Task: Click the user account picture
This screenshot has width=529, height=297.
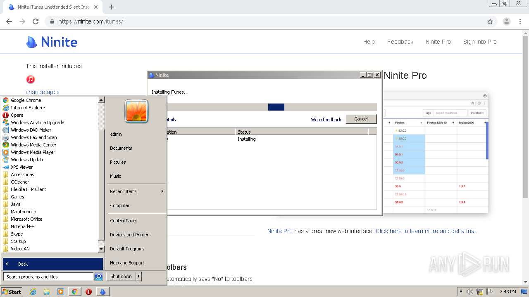Action: 136,111
